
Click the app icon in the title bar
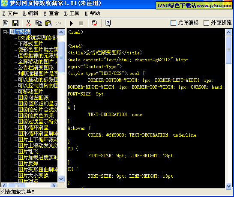click(4, 3)
